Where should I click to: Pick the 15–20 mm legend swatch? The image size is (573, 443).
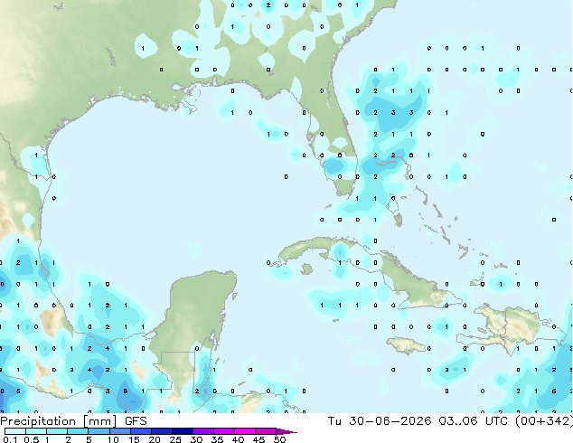click(x=141, y=431)
